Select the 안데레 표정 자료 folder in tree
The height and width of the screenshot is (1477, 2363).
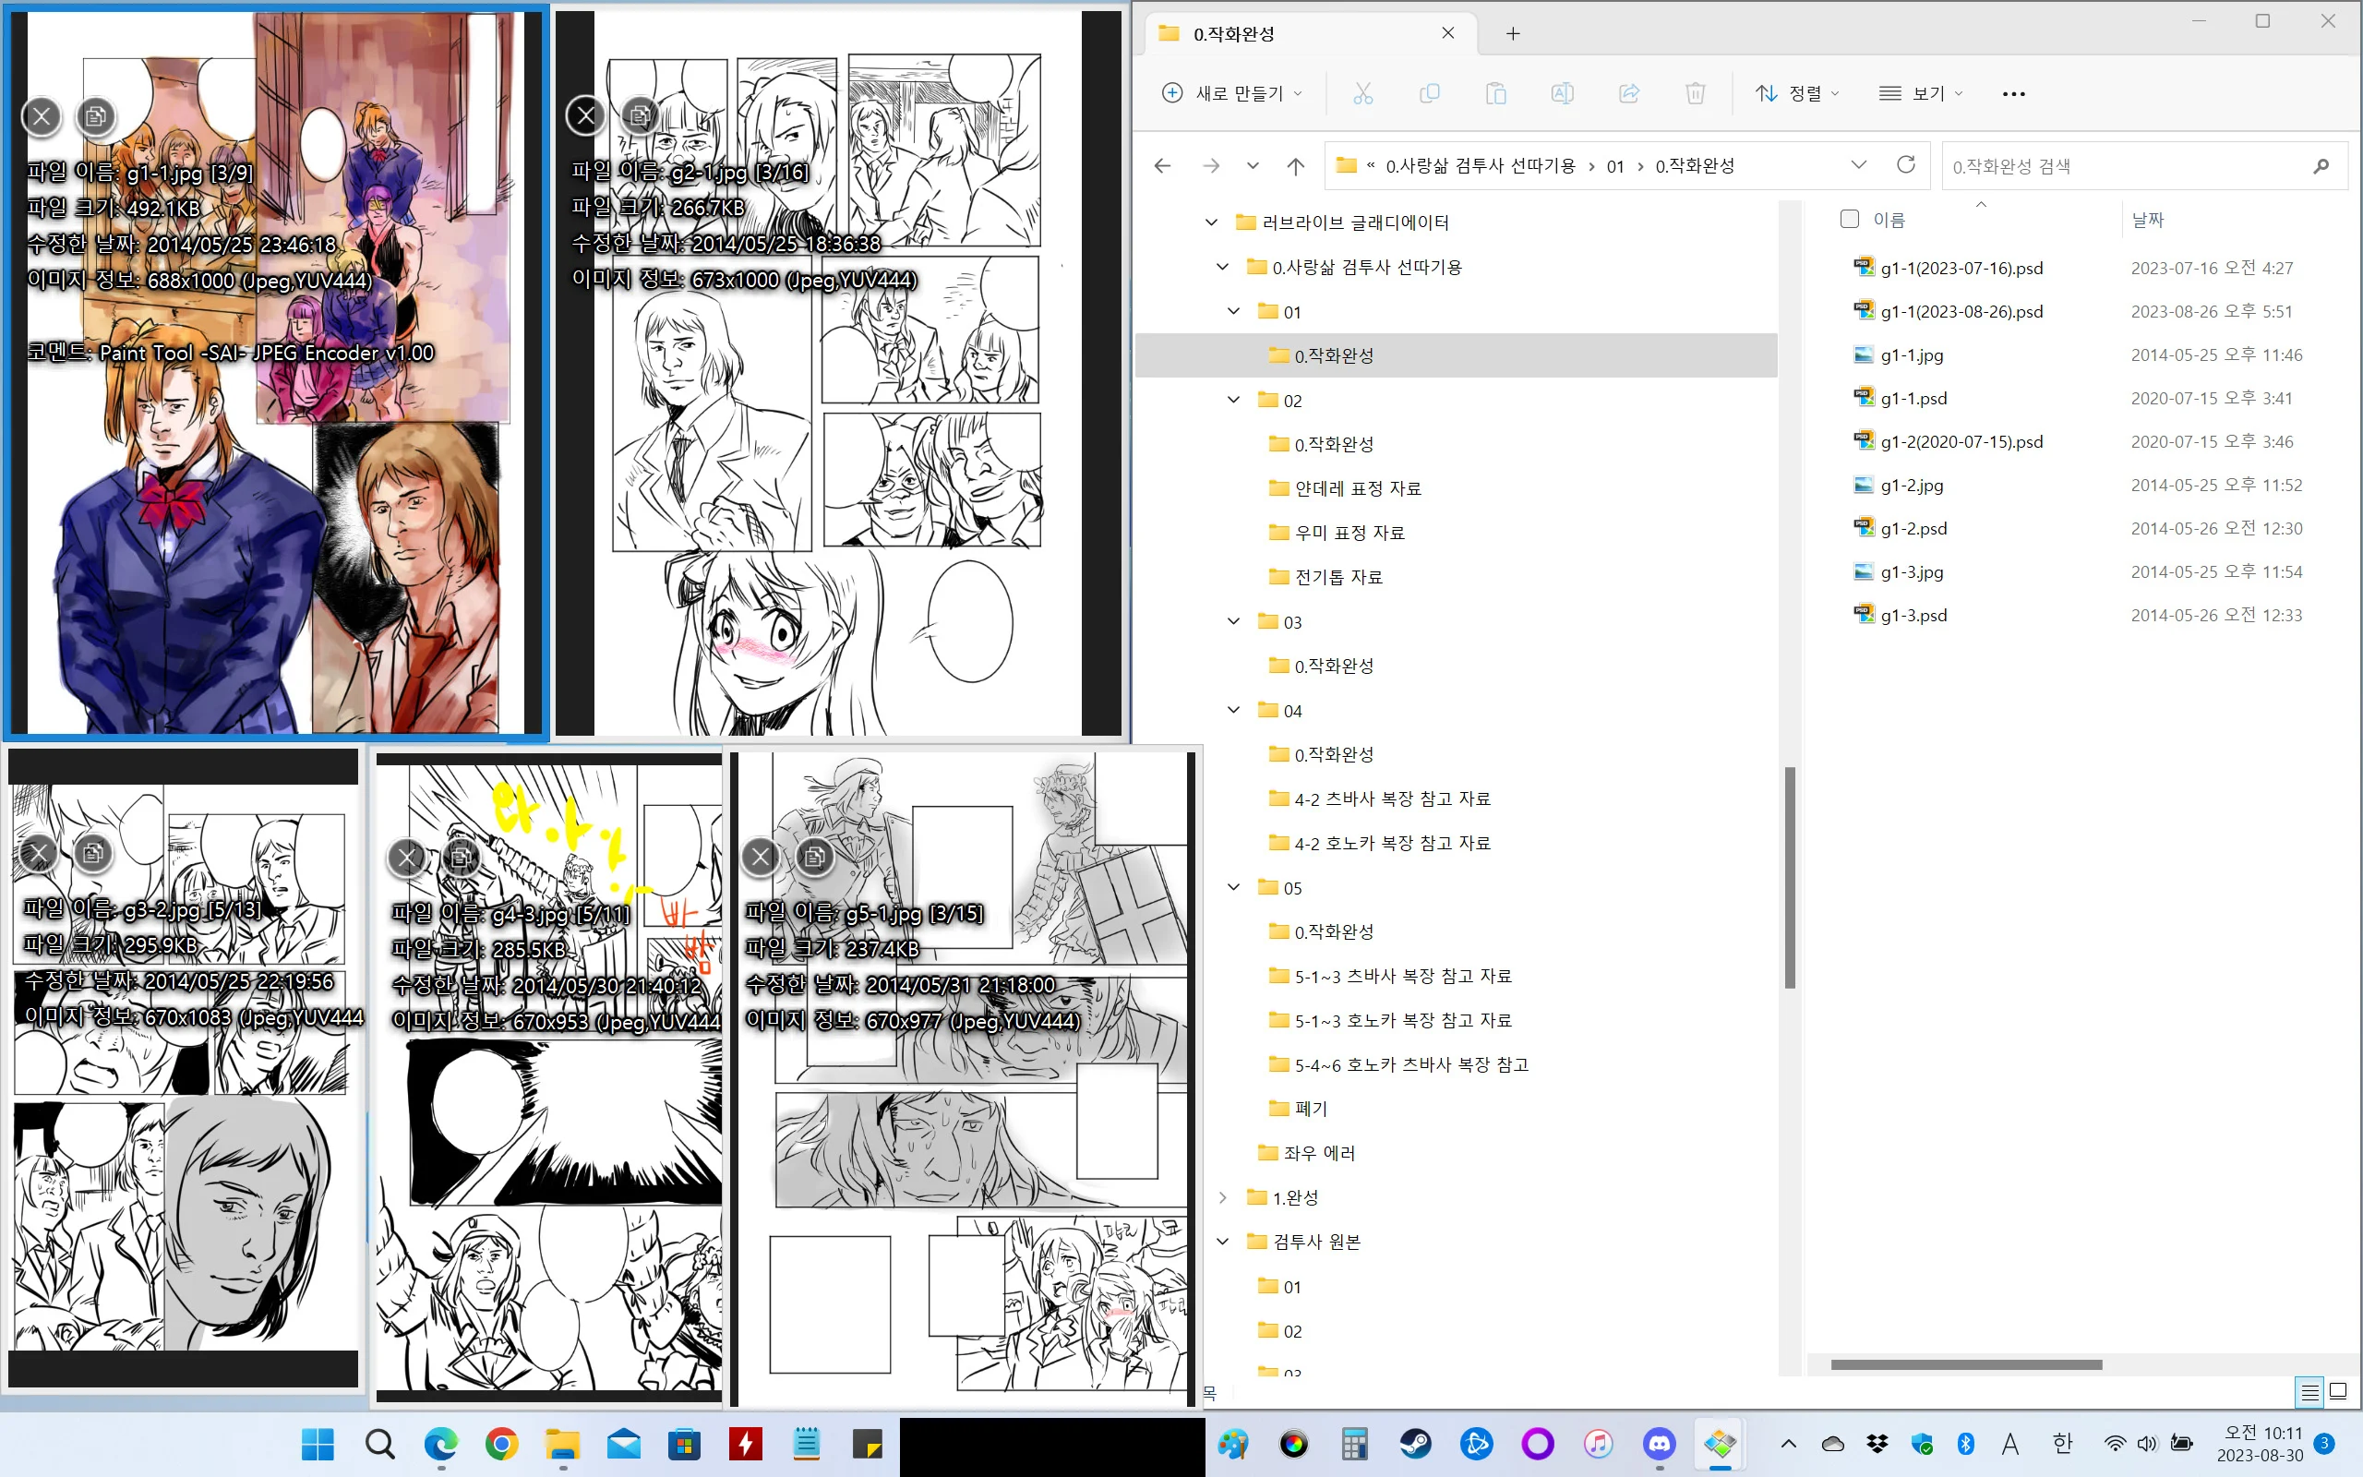coord(1357,488)
